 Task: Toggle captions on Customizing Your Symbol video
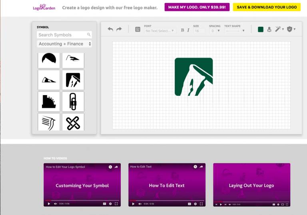tap(105, 204)
